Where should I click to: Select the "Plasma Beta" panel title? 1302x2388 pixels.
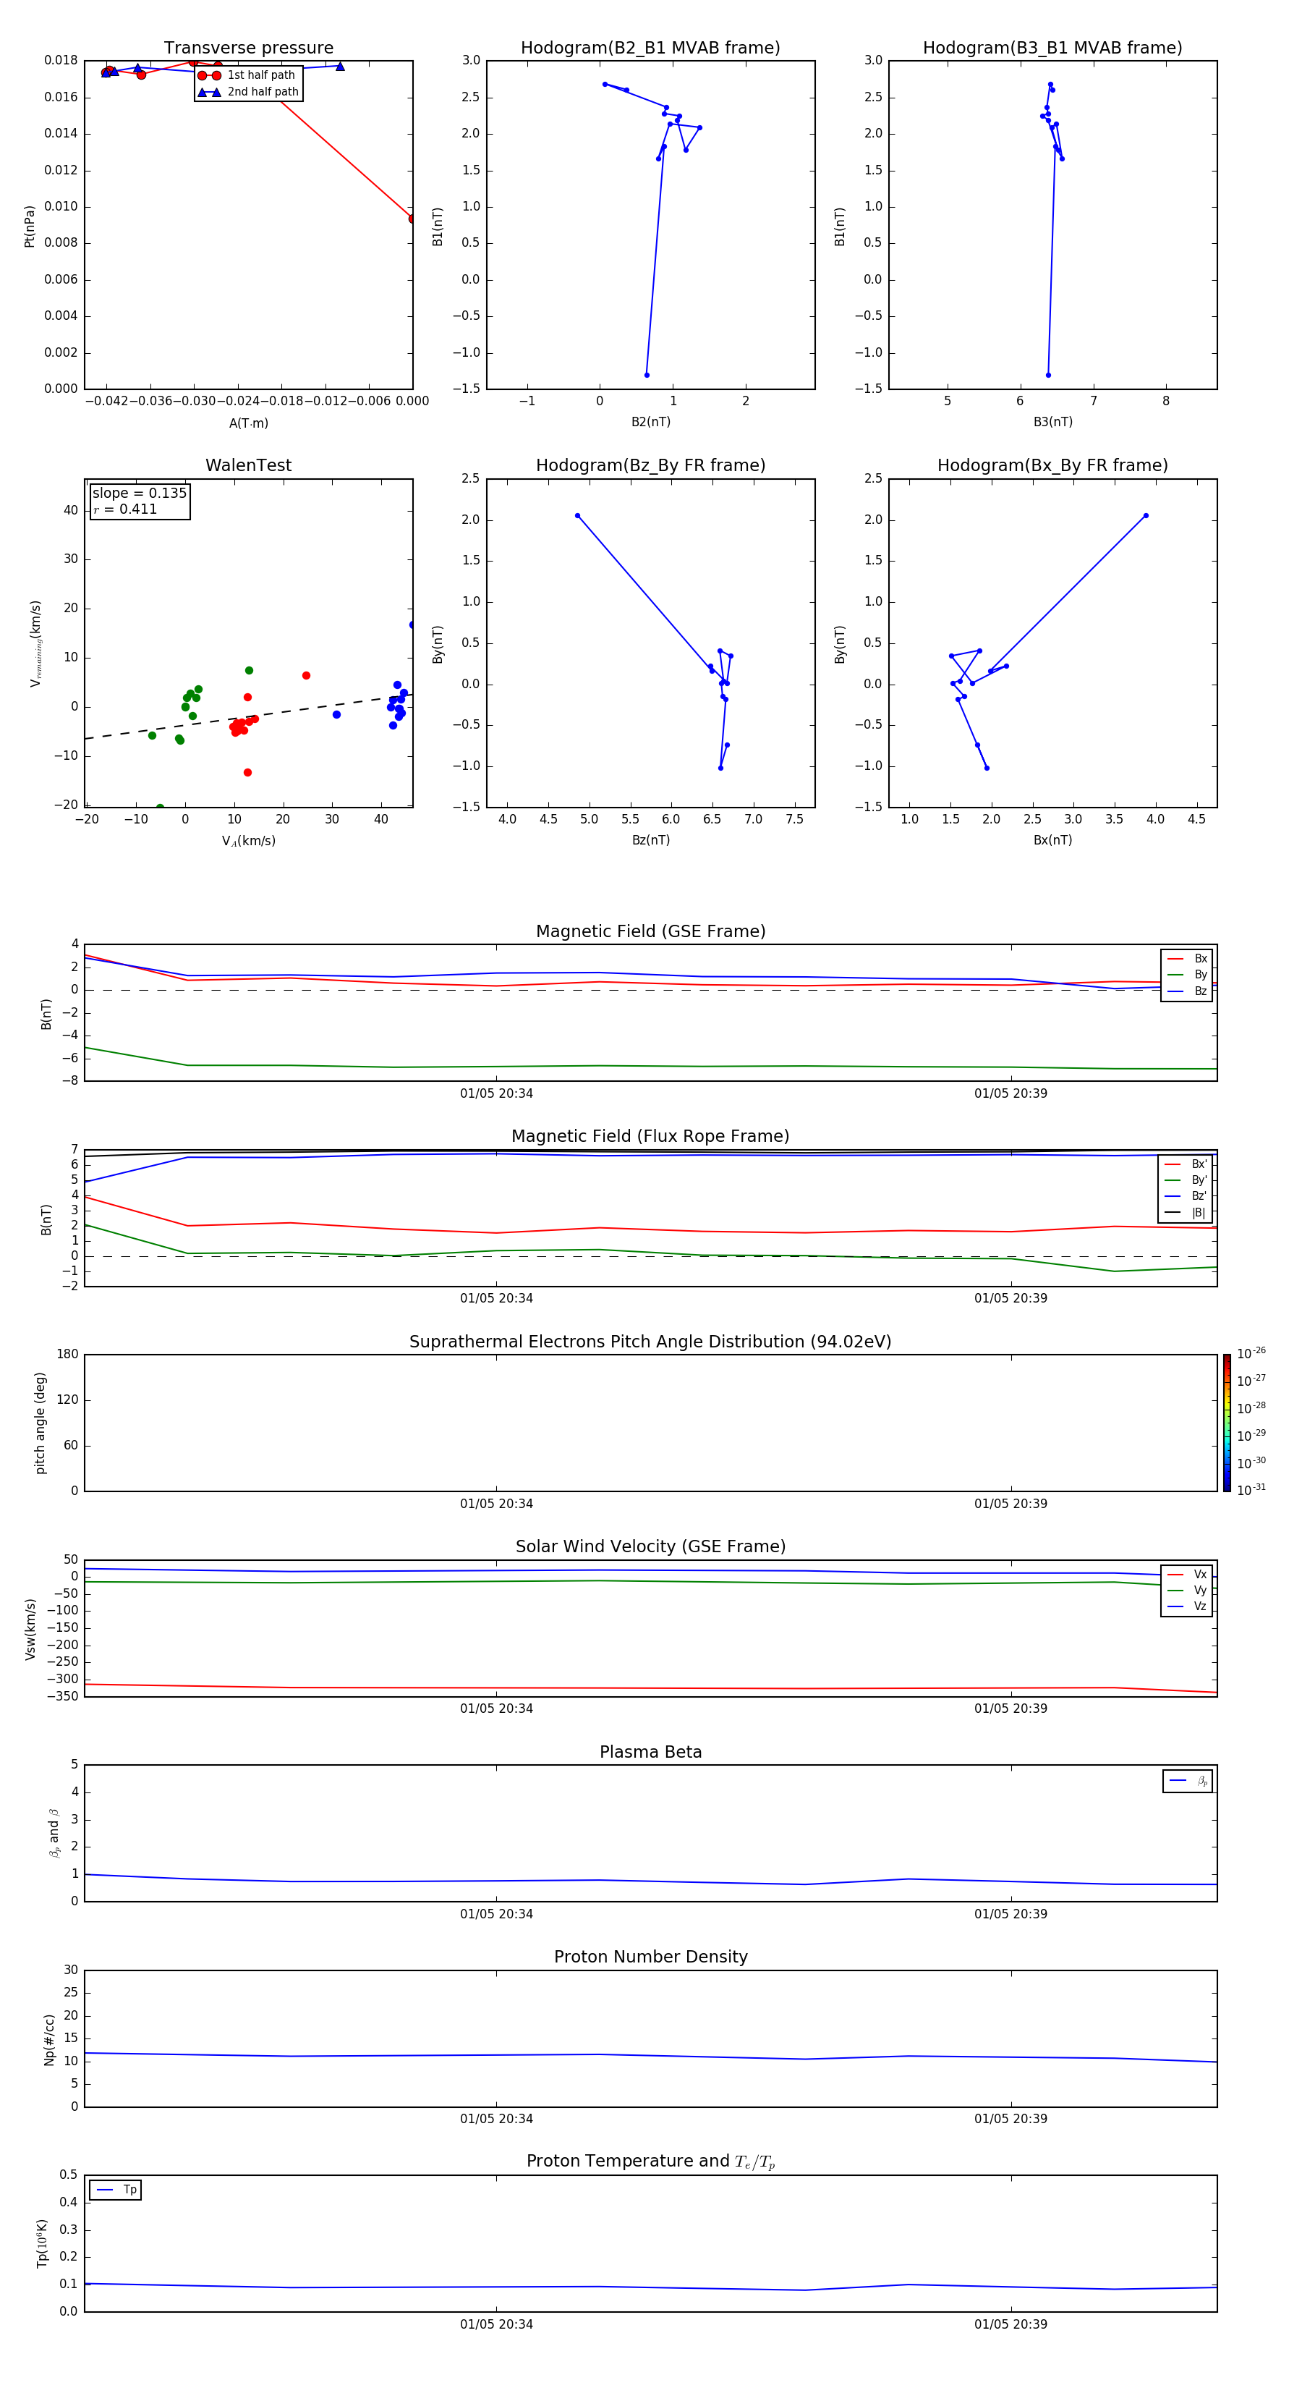650,1752
